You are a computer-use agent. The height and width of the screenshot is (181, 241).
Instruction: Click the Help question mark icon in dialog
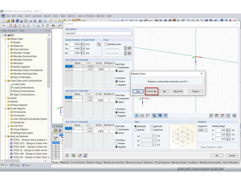click(67, 156)
